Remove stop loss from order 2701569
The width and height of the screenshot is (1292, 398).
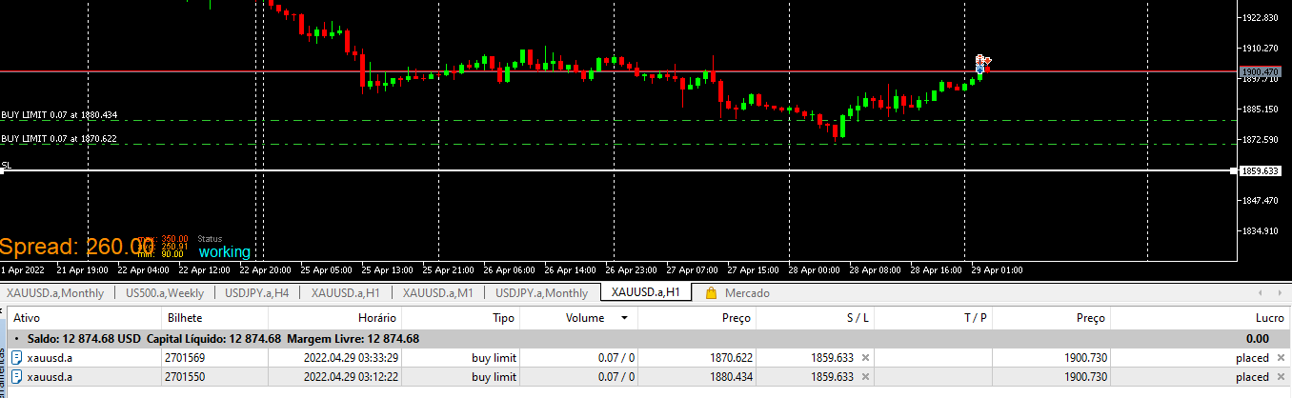865,358
